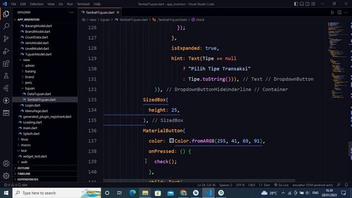Change Spaces: 2 indentation setting
Image resolution: width=352 pixels, height=198 pixels.
point(226,185)
